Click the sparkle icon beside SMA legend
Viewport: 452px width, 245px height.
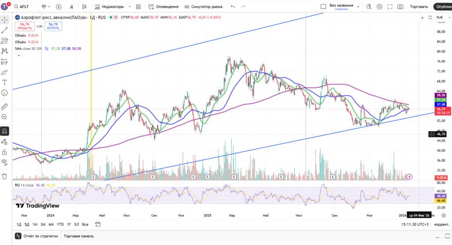tap(46, 48)
